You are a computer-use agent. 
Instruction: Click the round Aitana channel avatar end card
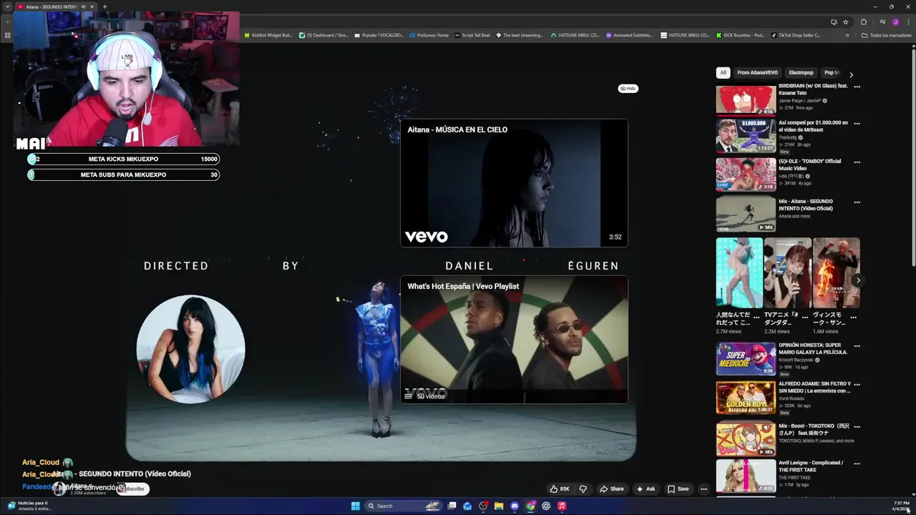(x=190, y=349)
